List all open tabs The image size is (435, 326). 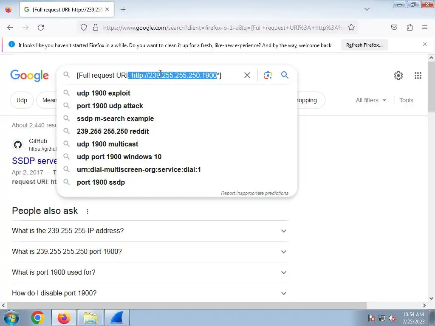coord(367,9)
